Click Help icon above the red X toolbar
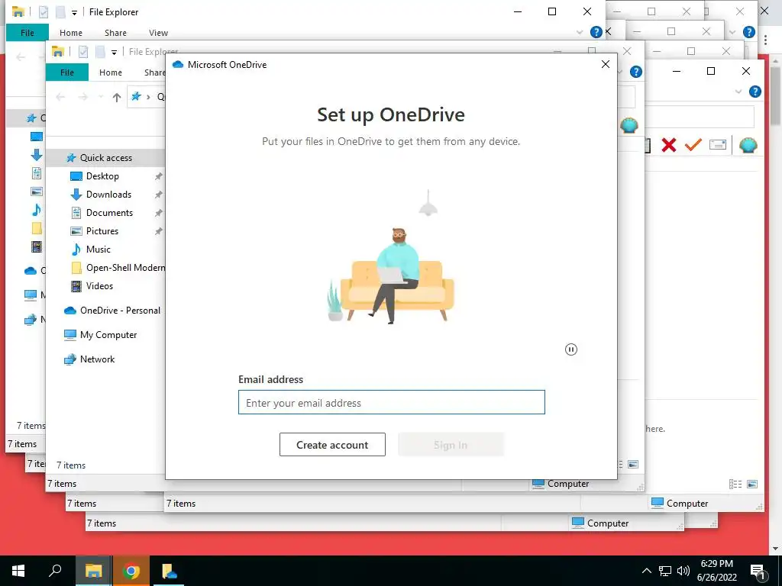The image size is (782, 586). pyautogui.click(x=755, y=92)
